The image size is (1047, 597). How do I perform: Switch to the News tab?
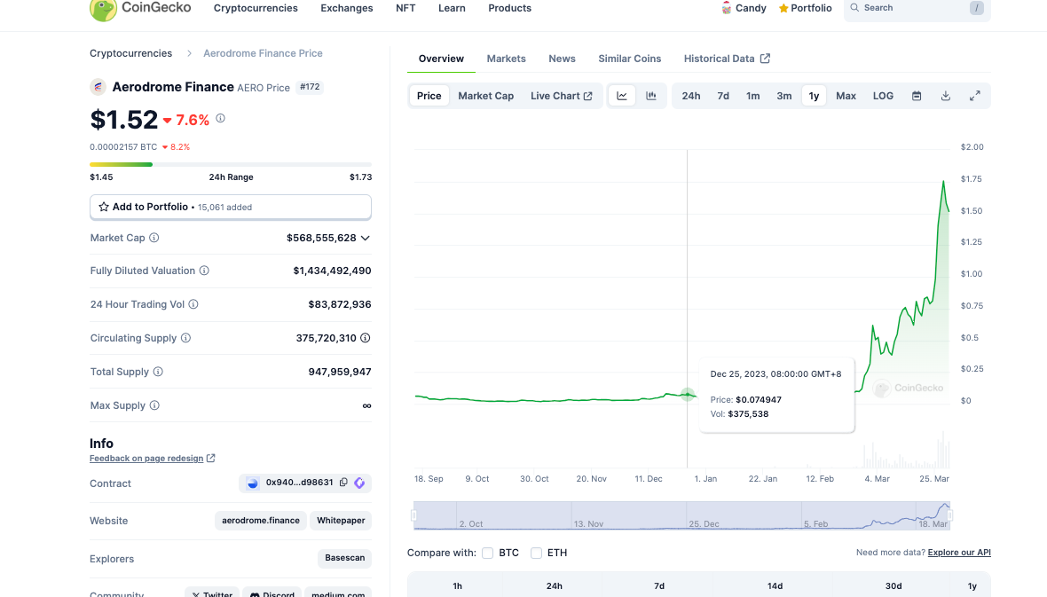click(x=562, y=59)
